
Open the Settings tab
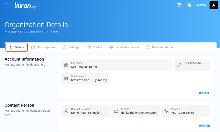(x=71, y=47)
